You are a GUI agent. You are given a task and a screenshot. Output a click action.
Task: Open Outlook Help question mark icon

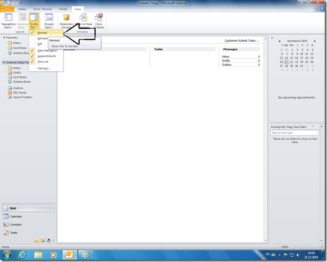pos(322,9)
